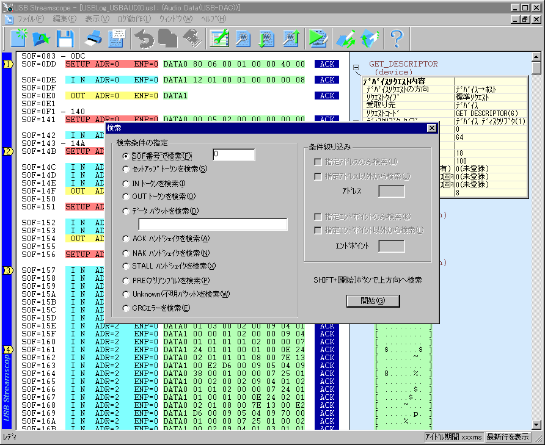Print the log with the printer icon

click(93, 38)
